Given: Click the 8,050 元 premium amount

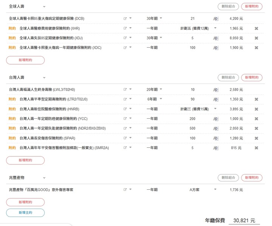Looking at the screenshot, I should 236,38.
